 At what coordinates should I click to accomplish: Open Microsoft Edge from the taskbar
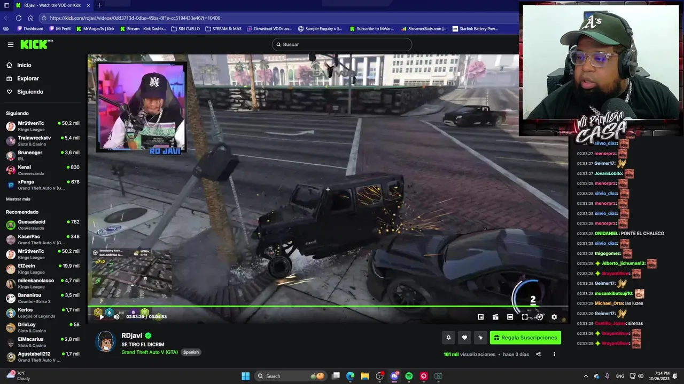tap(350, 376)
